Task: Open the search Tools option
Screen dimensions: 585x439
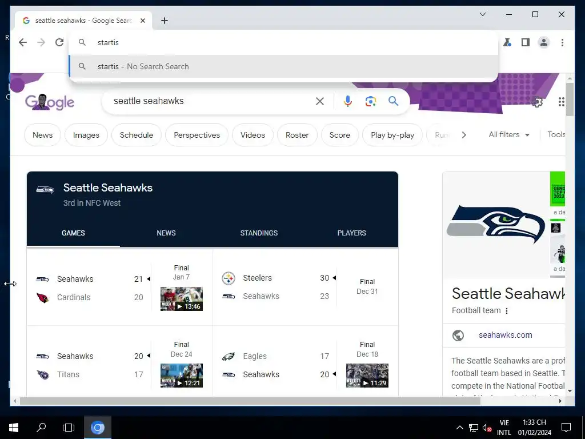Action: click(556, 135)
